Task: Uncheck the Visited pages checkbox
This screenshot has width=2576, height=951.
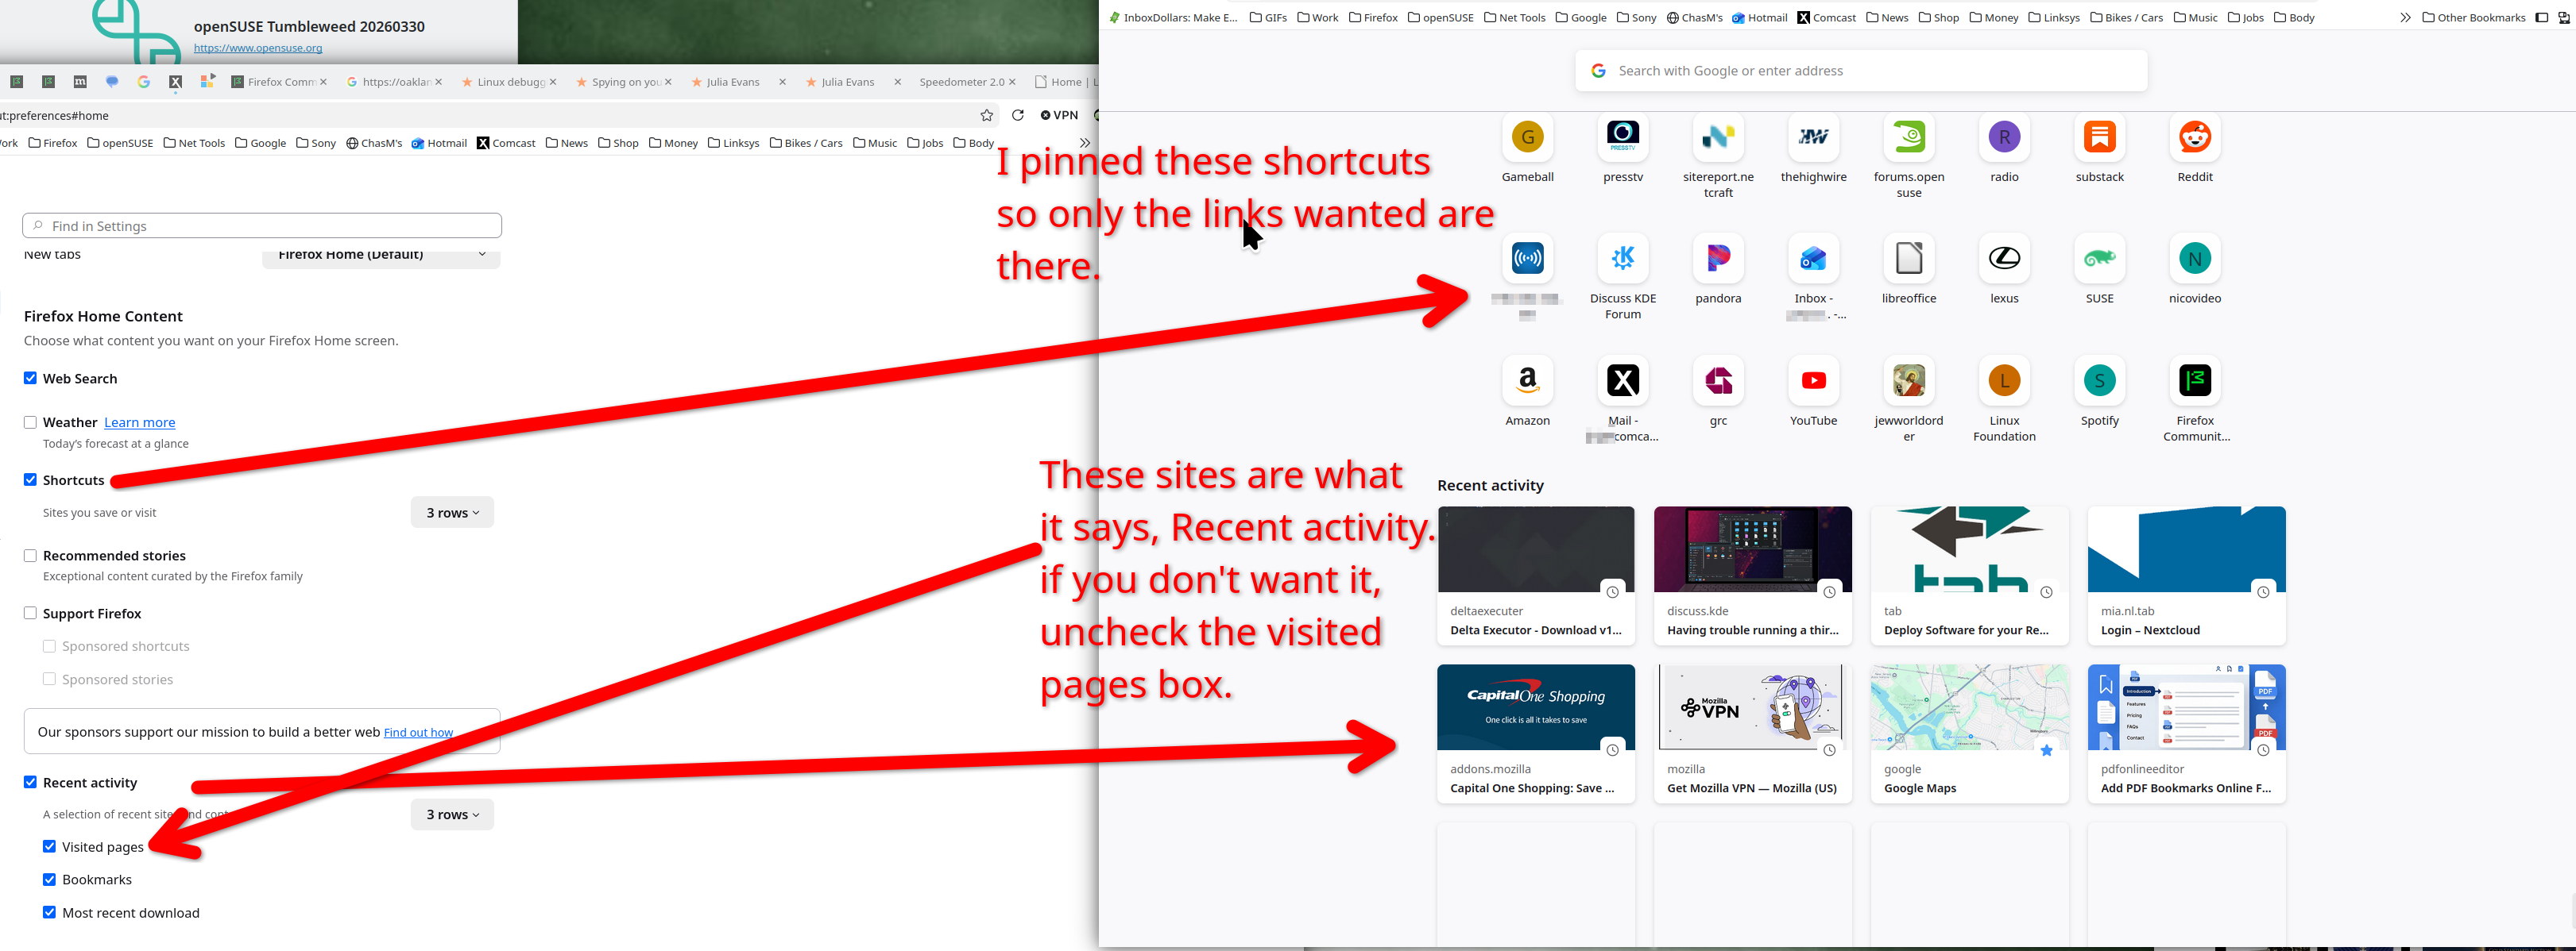Action: point(49,846)
